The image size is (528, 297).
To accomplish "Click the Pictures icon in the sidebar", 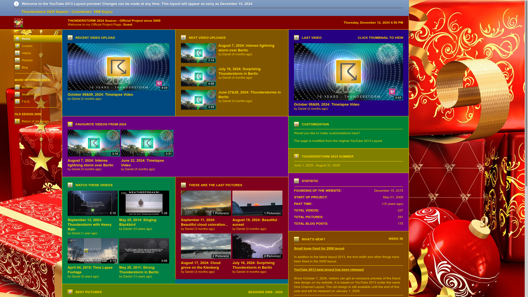I will coord(17,60).
